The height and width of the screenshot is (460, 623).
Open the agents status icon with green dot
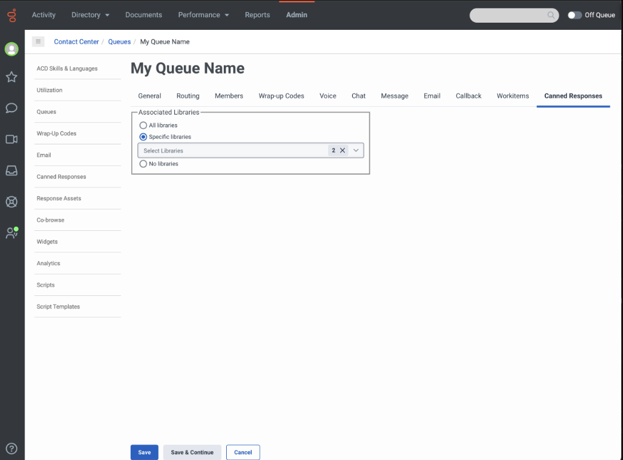[x=11, y=233]
